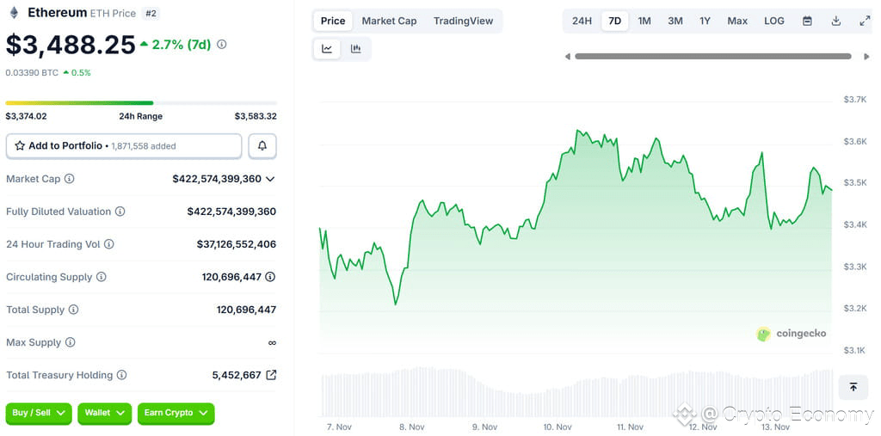881x436 pixels.
Task: Switch to the TradingView tab
Action: (463, 21)
